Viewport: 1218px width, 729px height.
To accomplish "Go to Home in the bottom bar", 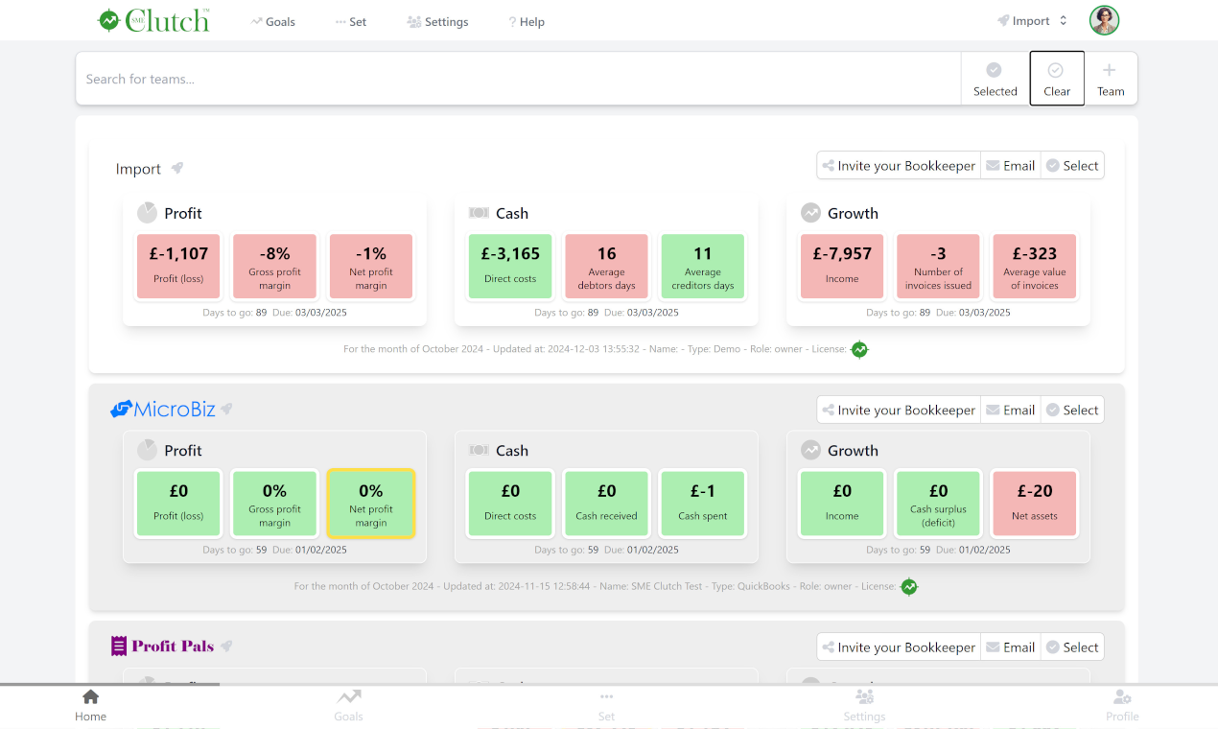I will [90, 706].
